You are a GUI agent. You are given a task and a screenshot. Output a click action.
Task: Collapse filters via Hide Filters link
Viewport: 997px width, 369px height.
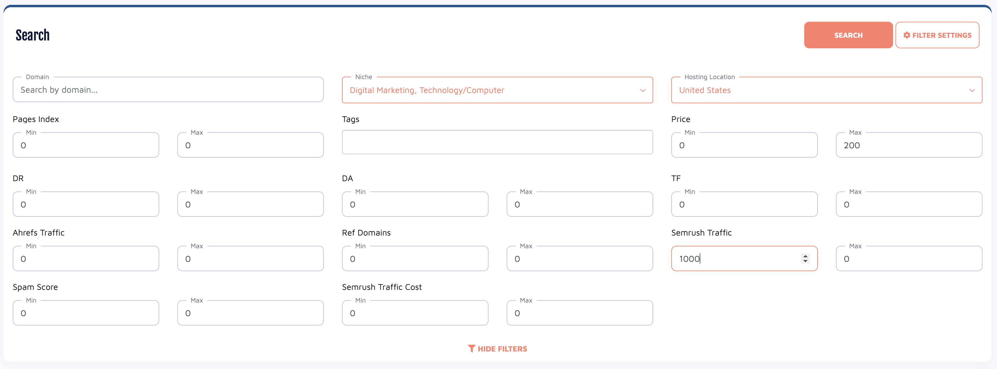tap(502, 348)
